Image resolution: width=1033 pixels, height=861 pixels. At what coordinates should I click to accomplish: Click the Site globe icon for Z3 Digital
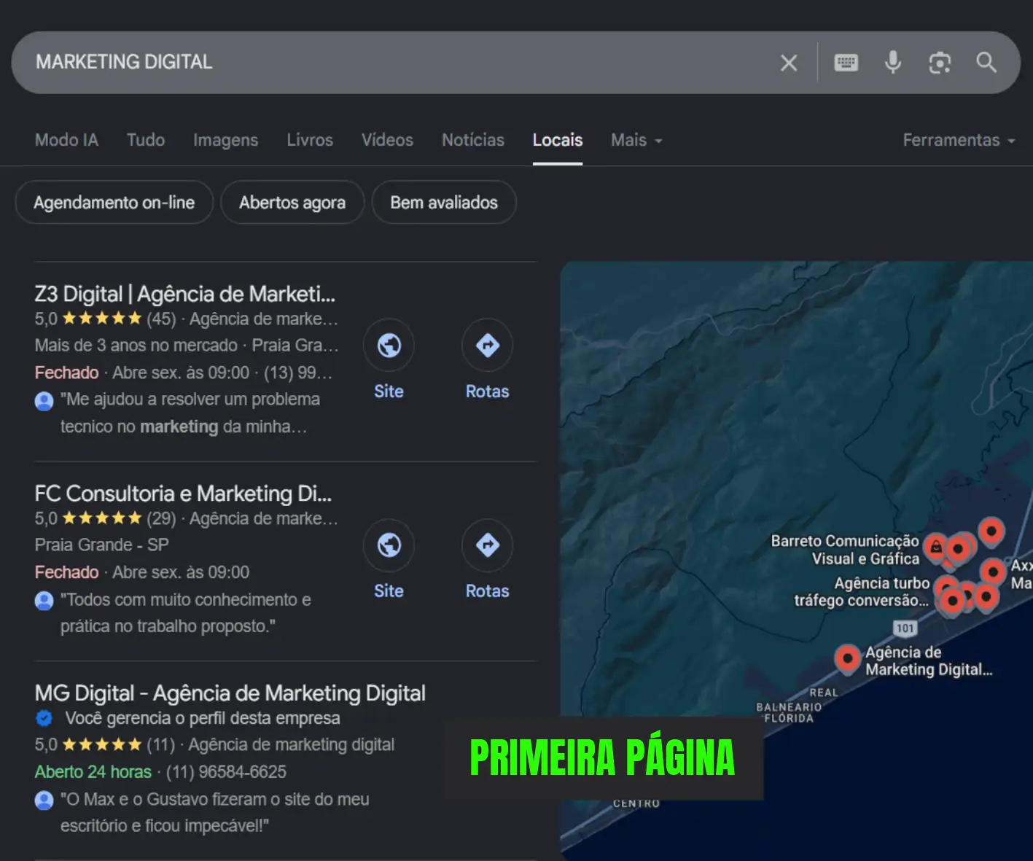(x=389, y=345)
